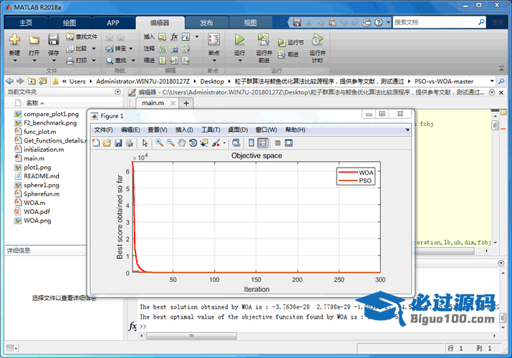The image size is (512, 358).
Task: Click the quick access save icon
Action: coord(296,22)
